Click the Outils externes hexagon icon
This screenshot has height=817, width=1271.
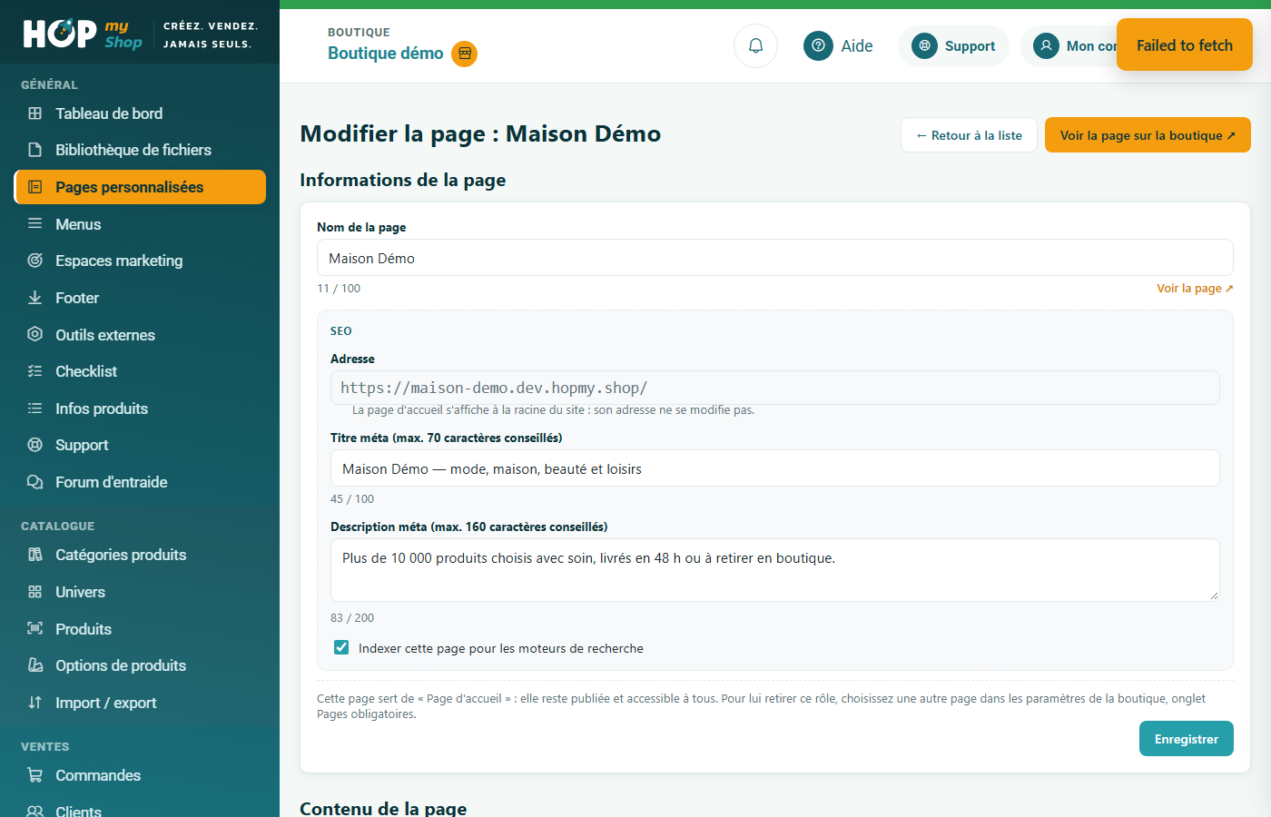pos(35,334)
